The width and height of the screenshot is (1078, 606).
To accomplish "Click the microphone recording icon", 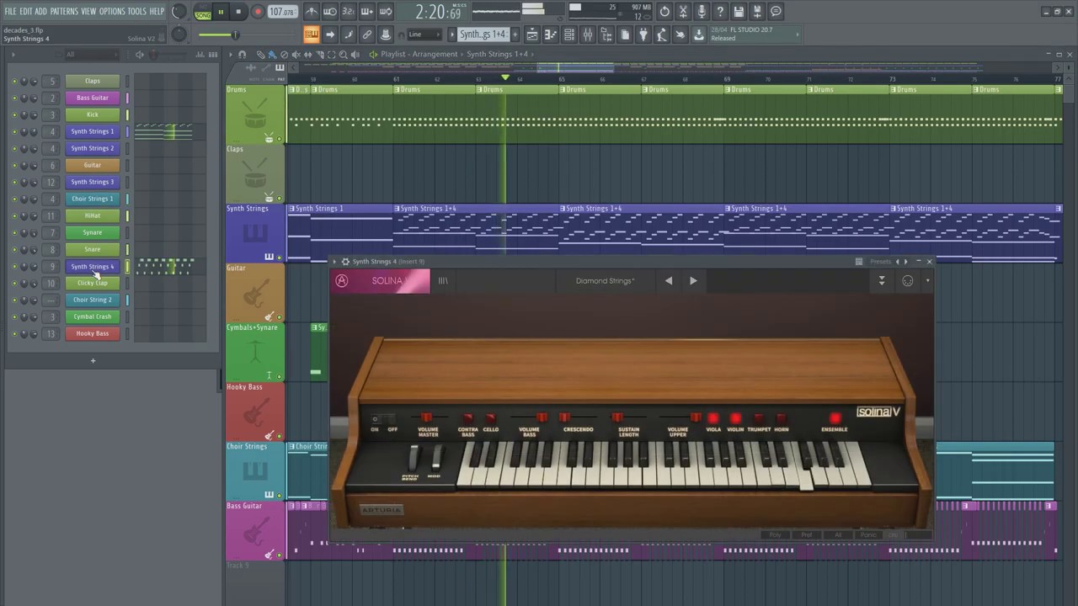I will pos(702,12).
